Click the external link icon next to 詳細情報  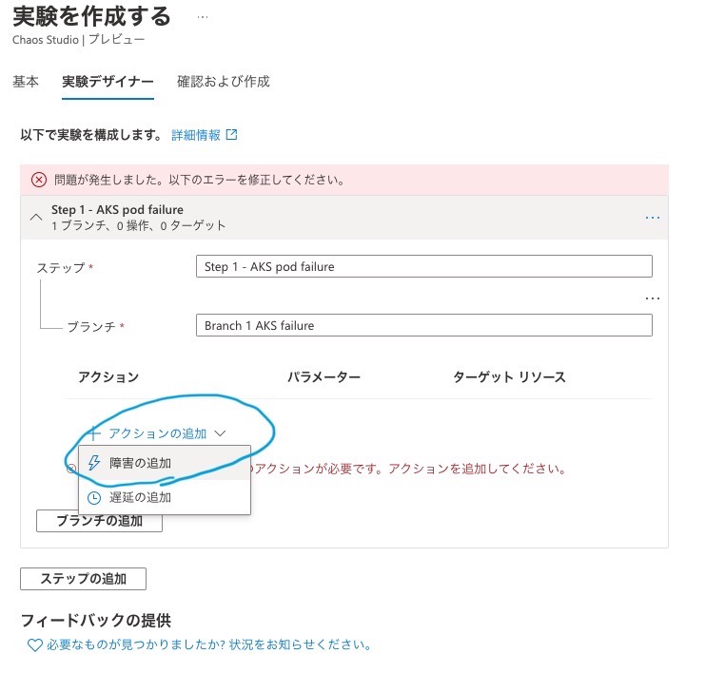(231, 134)
